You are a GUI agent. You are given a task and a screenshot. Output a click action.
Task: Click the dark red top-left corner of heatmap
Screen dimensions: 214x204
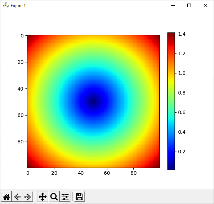click(29, 37)
